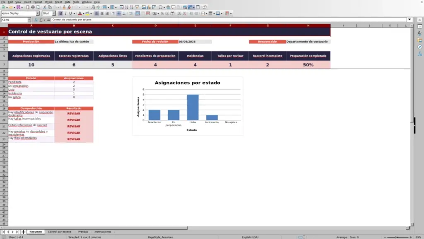Click the formula input line field
Screen dimensions: 424x239
[x=229, y=20]
